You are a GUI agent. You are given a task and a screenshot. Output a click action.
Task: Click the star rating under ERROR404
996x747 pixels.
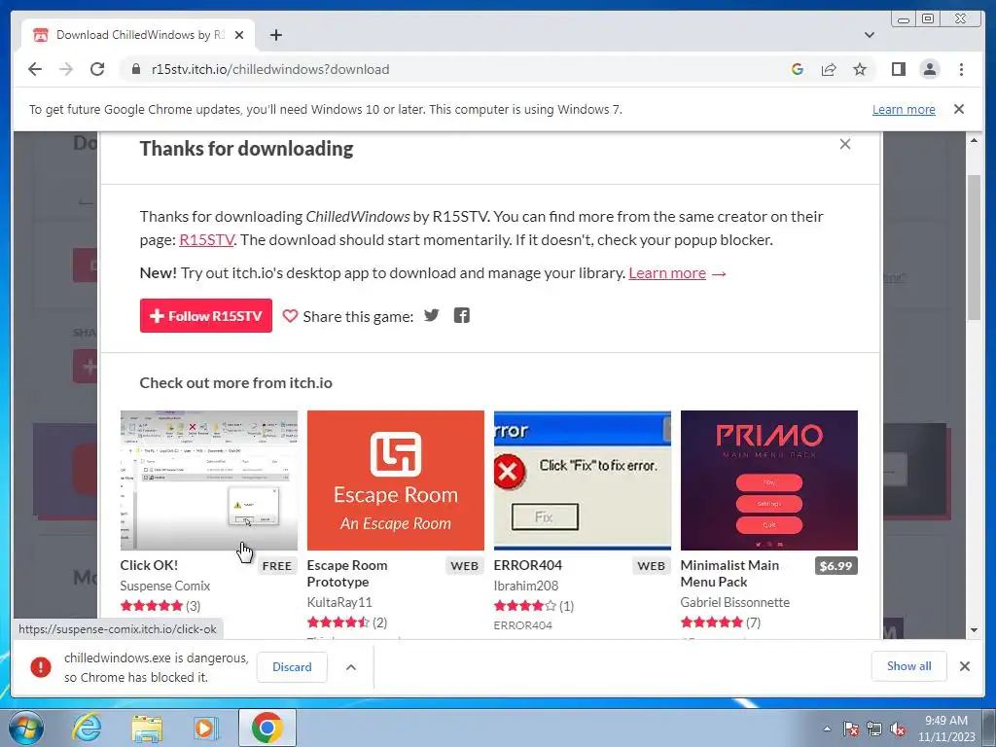click(x=524, y=606)
